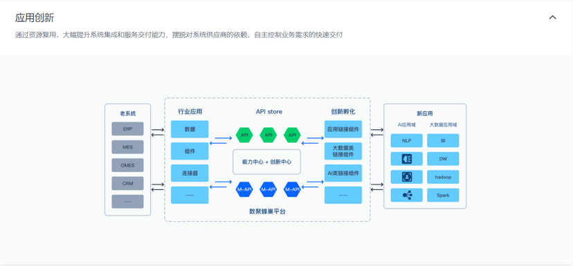
Task: Click the face recognition icon block
Action: point(406,177)
